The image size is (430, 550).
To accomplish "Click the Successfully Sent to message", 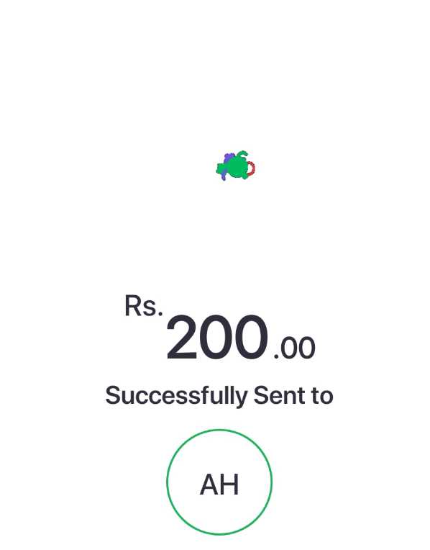I will pos(219,396).
